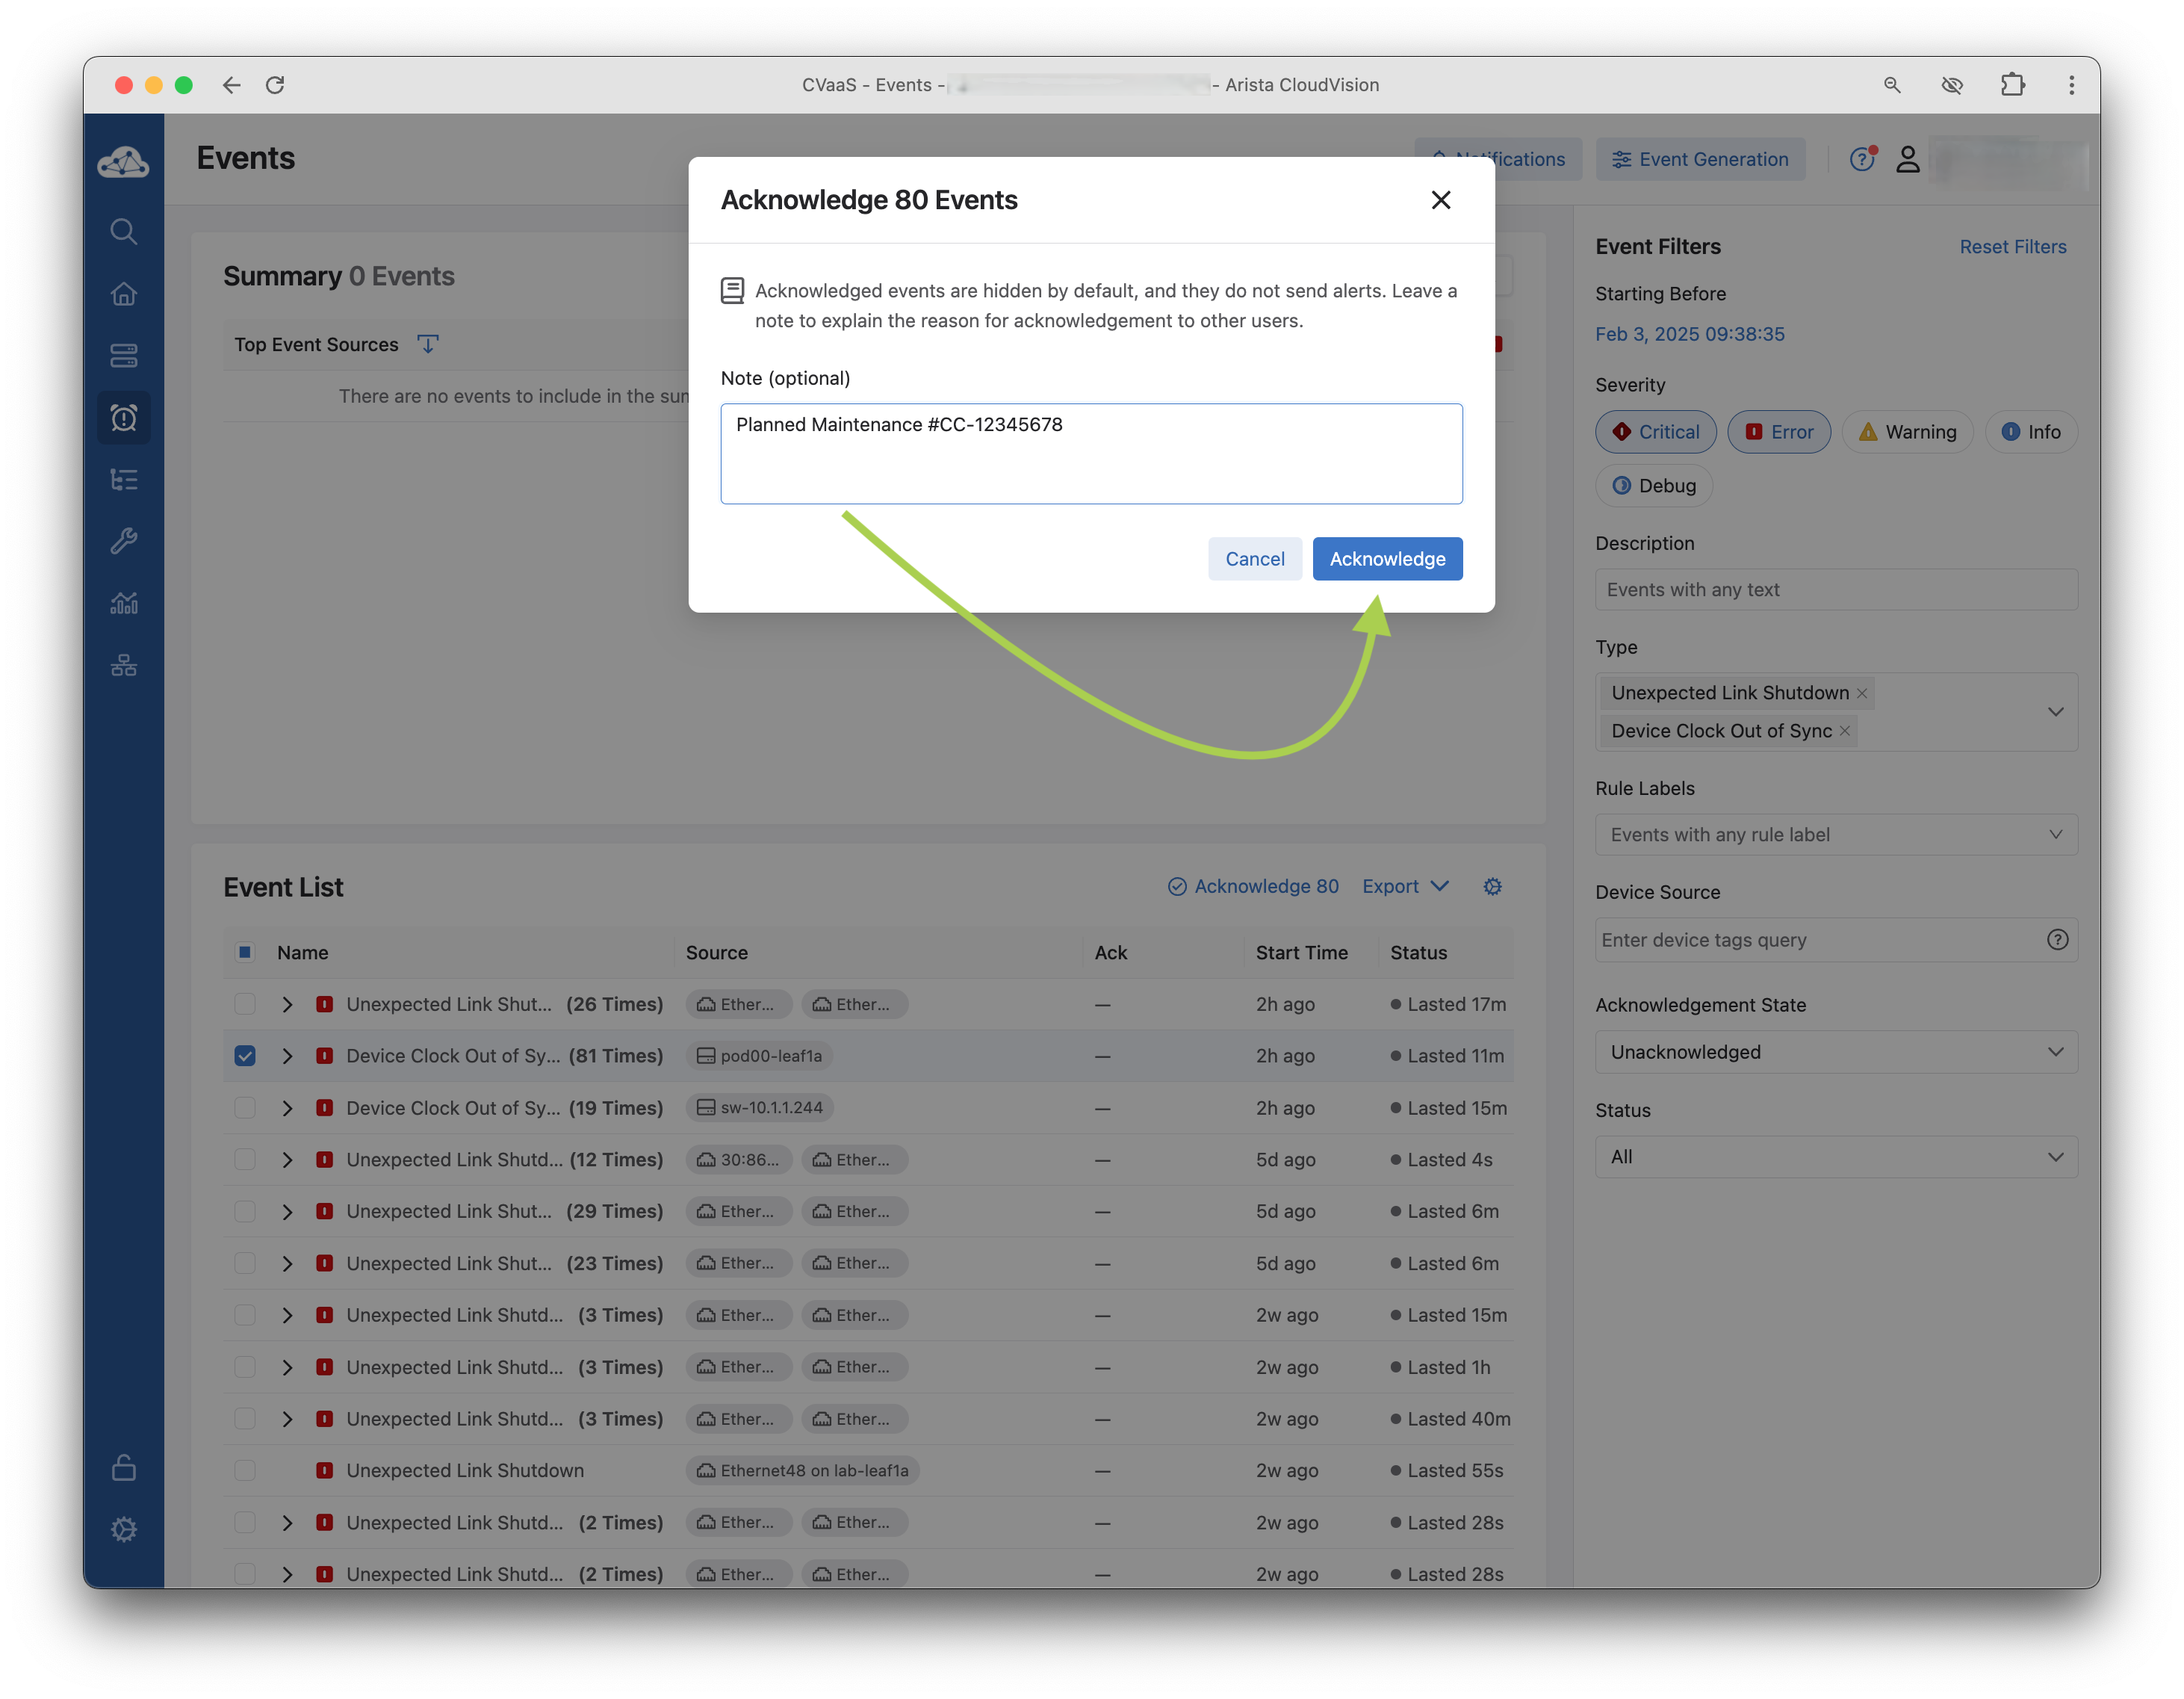
Task: Open the Events alarm icon in sidebar
Action: click(x=123, y=418)
